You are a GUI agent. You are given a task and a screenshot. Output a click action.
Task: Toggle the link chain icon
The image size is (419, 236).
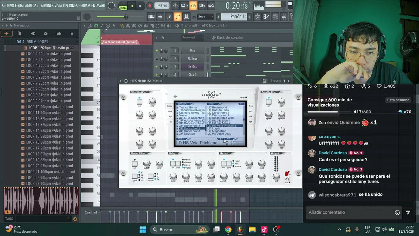pos(178,17)
